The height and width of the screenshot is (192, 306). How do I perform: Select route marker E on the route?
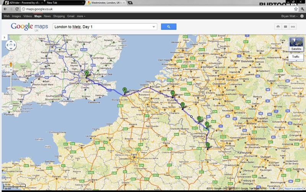pyautogui.click(x=199, y=119)
